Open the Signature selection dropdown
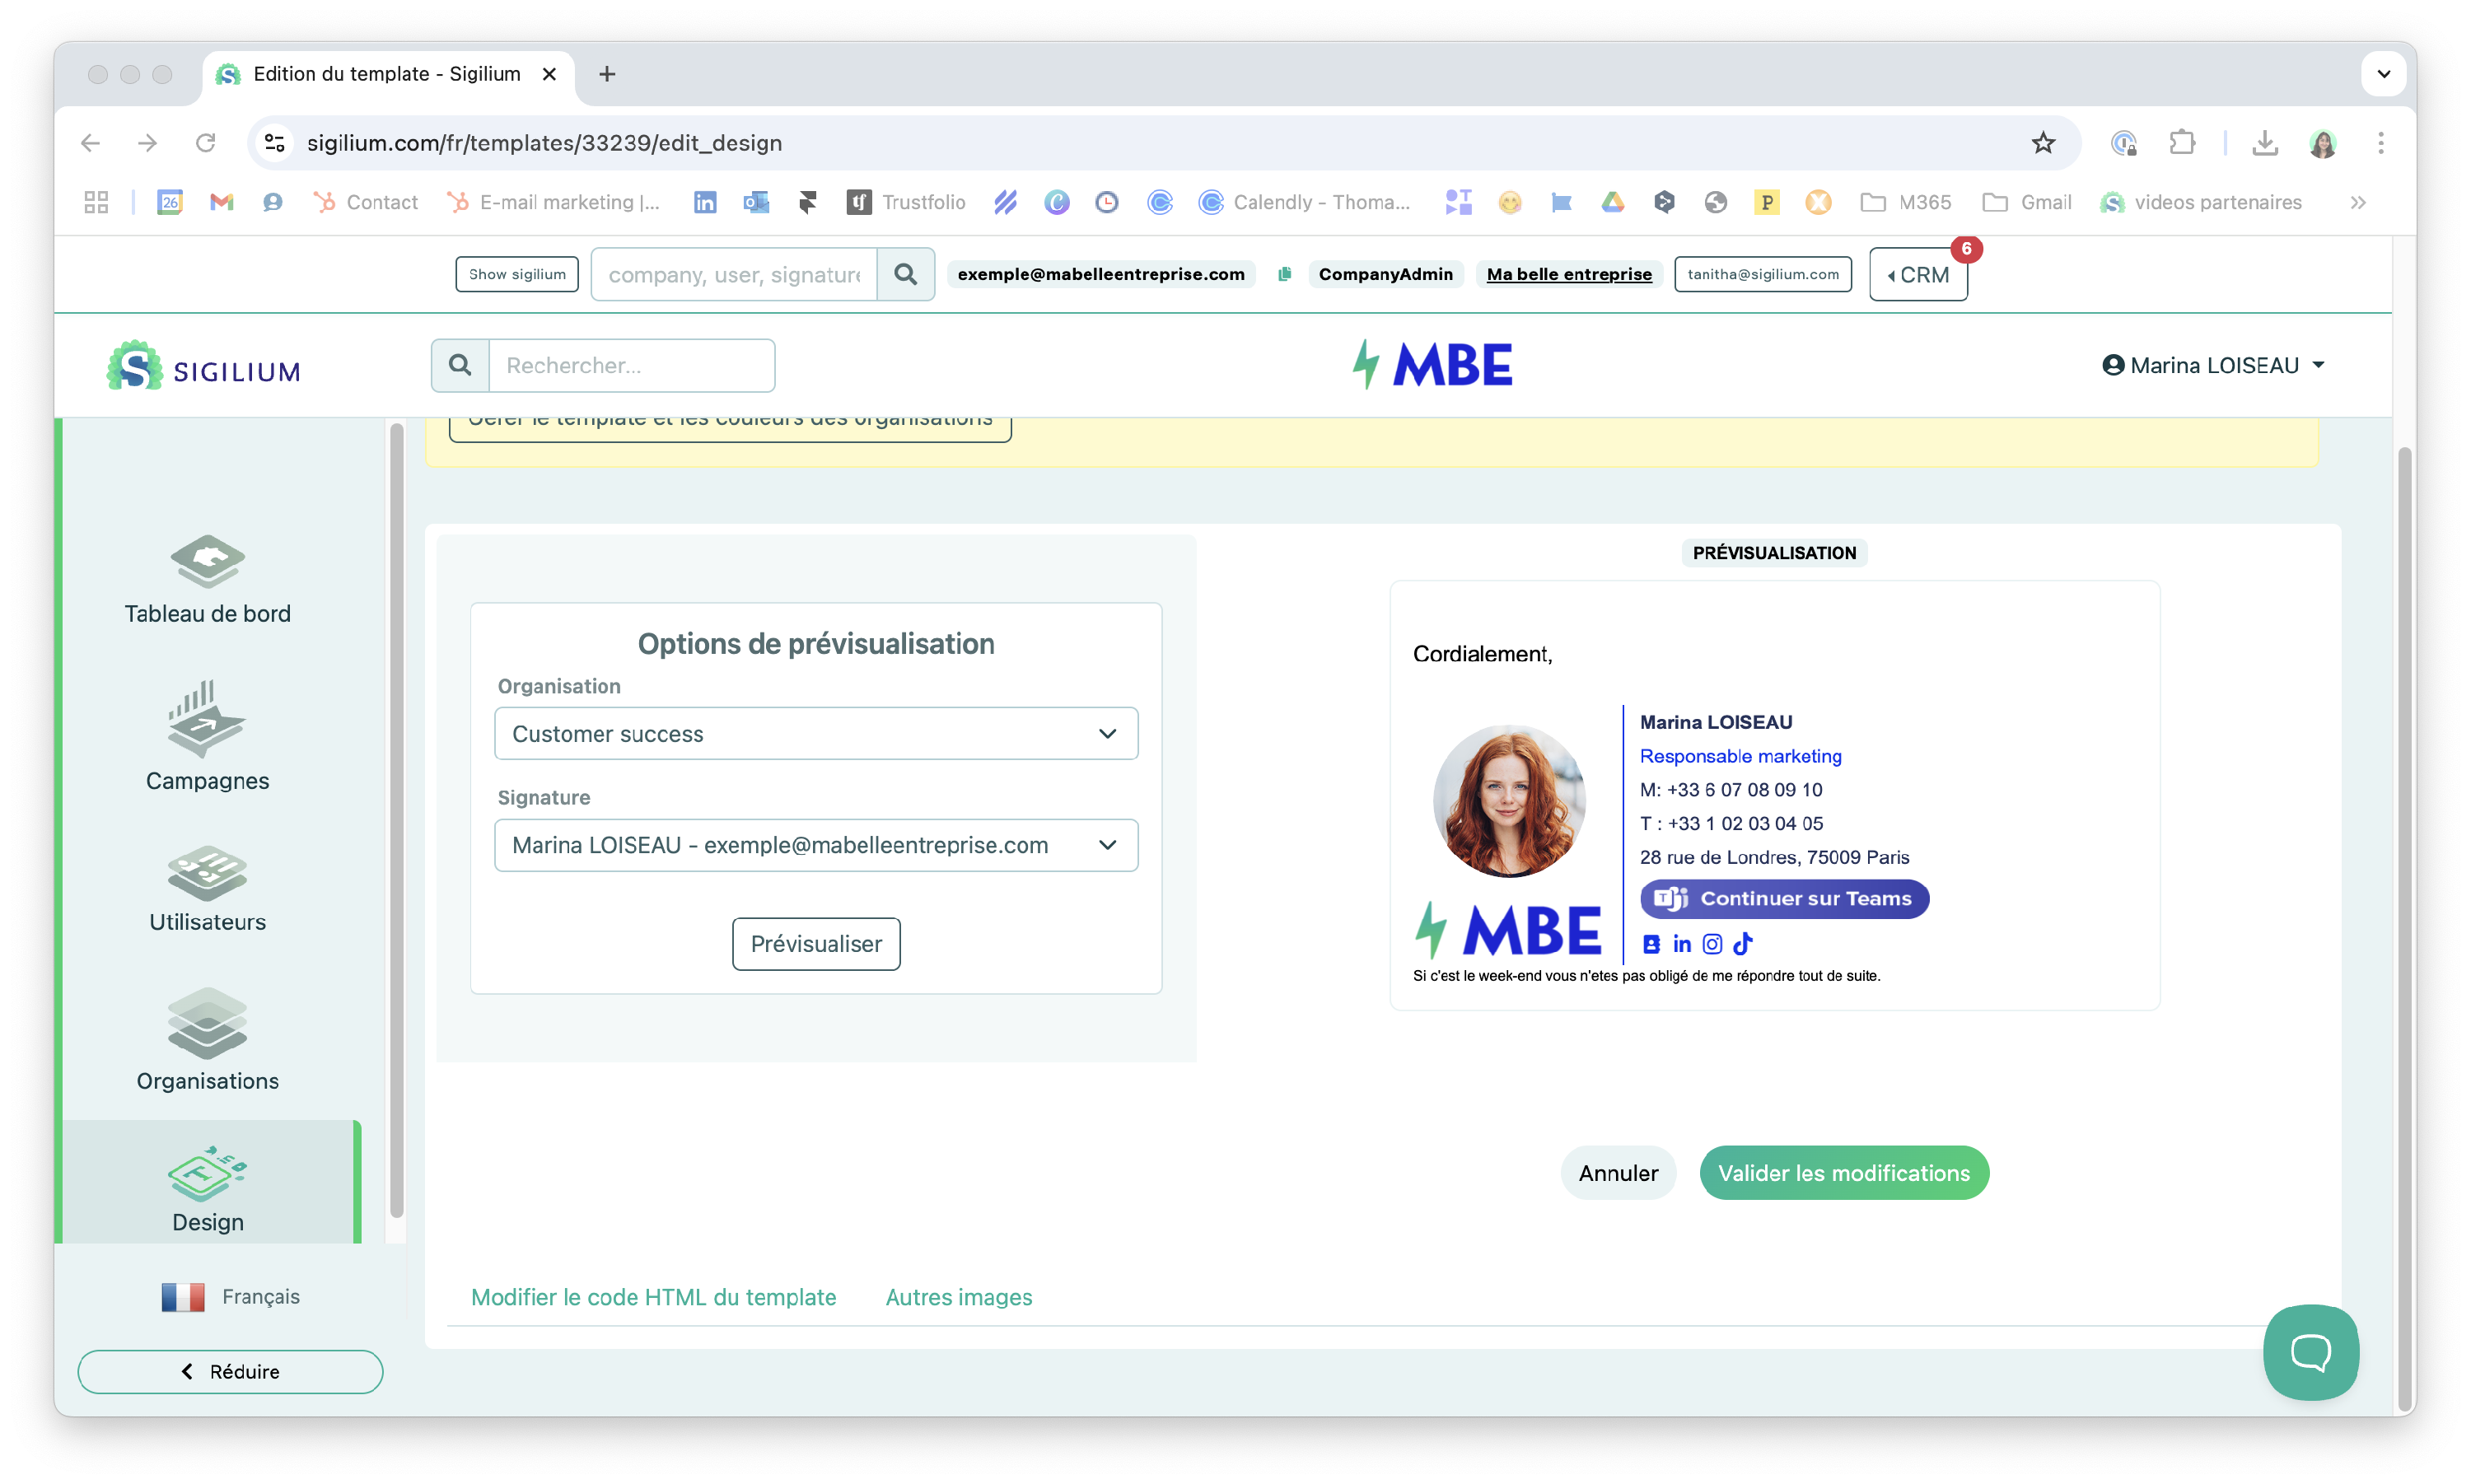This screenshot has width=2471, height=1484. 815,845
